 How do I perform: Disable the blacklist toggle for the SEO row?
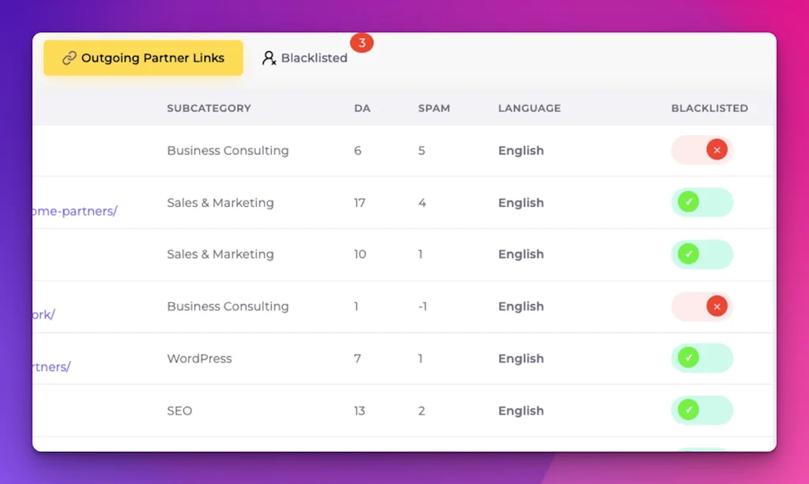(x=702, y=411)
